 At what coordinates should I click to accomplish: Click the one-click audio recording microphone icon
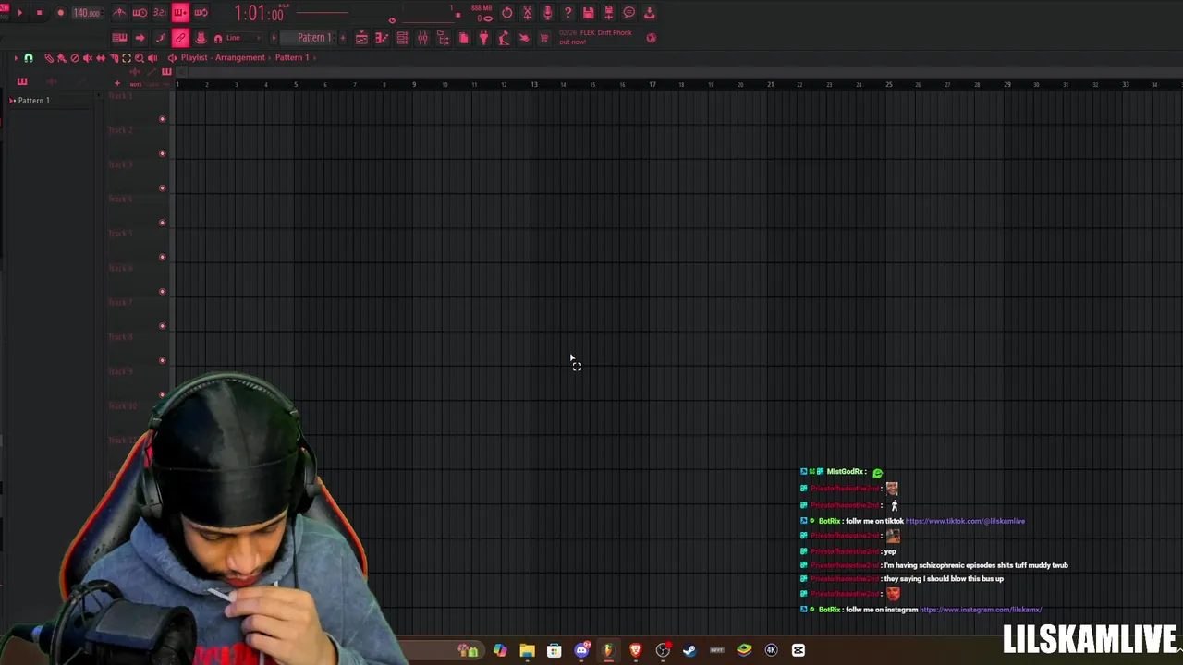pyautogui.click(x=547, y=13)
